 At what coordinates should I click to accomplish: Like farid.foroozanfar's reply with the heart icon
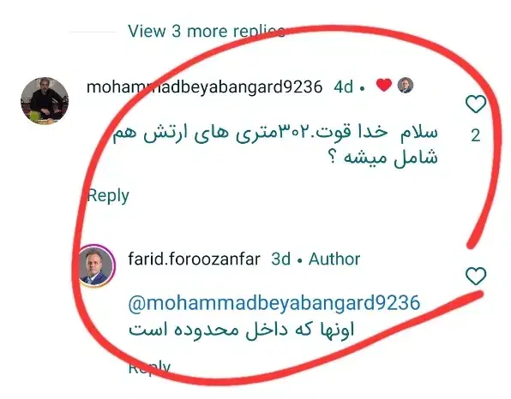[476, 276]
